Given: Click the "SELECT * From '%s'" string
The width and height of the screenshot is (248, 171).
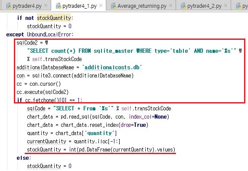Looking at the screenshot, I should pyautogui.click(x=83, y=109).
